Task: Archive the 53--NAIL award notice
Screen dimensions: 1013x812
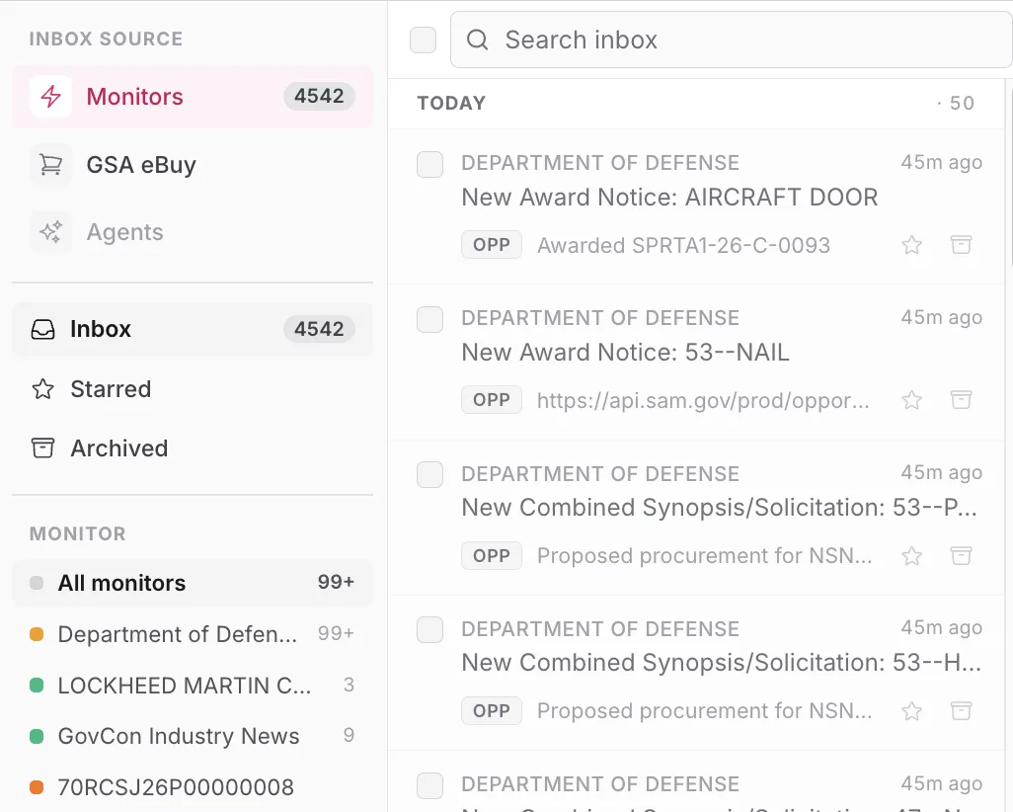Action: 961,399
